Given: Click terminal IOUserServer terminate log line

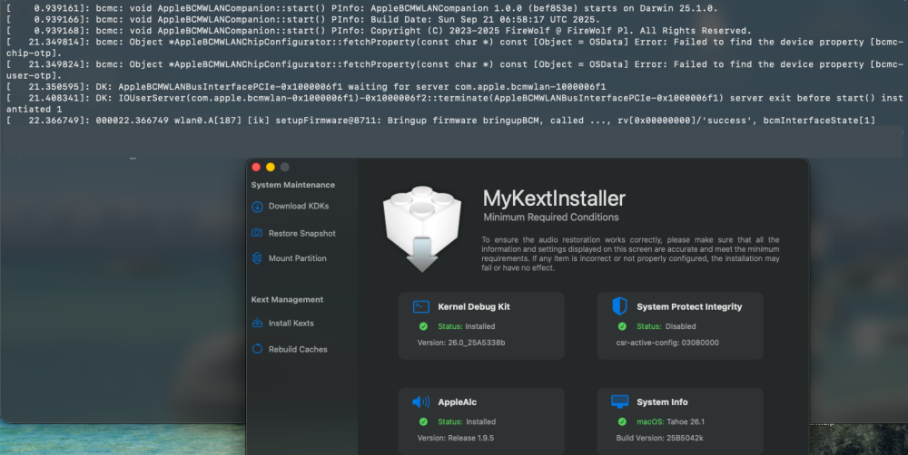Looking at the screenshot, I should [x=455, y=103].
